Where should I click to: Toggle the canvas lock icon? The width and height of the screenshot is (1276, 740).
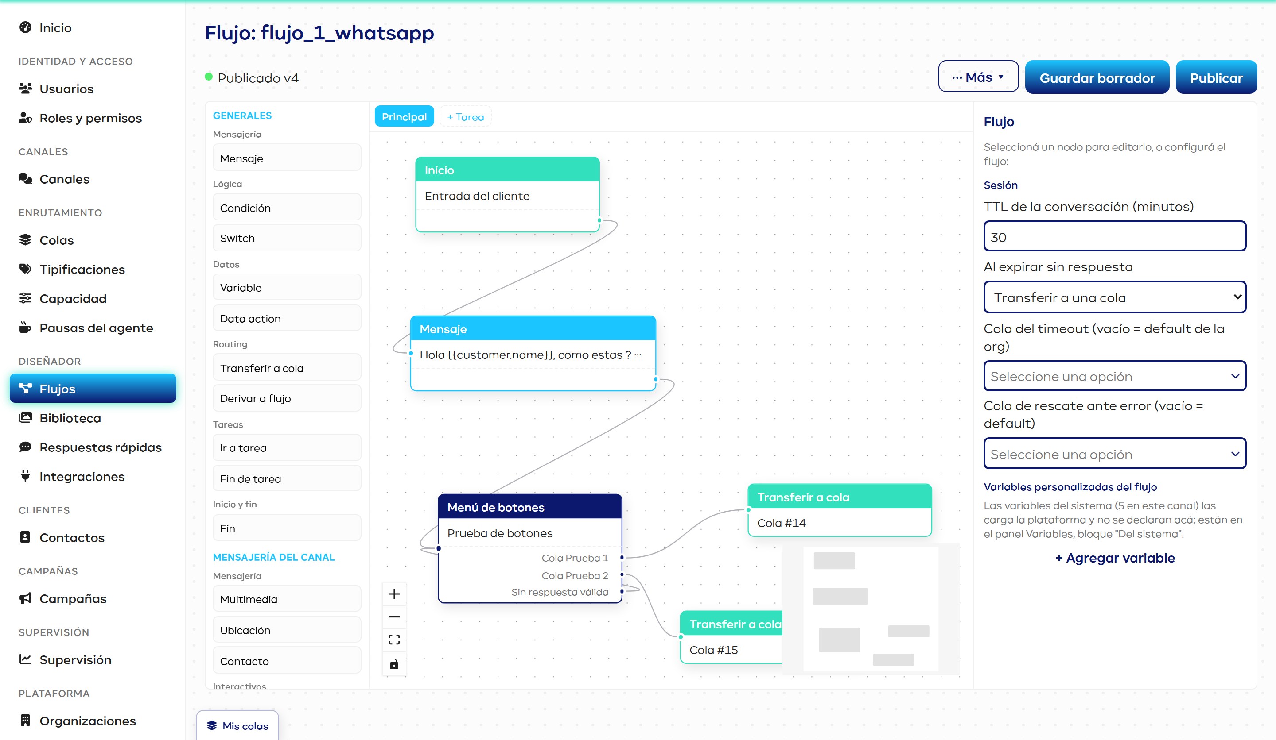(394, 663)
